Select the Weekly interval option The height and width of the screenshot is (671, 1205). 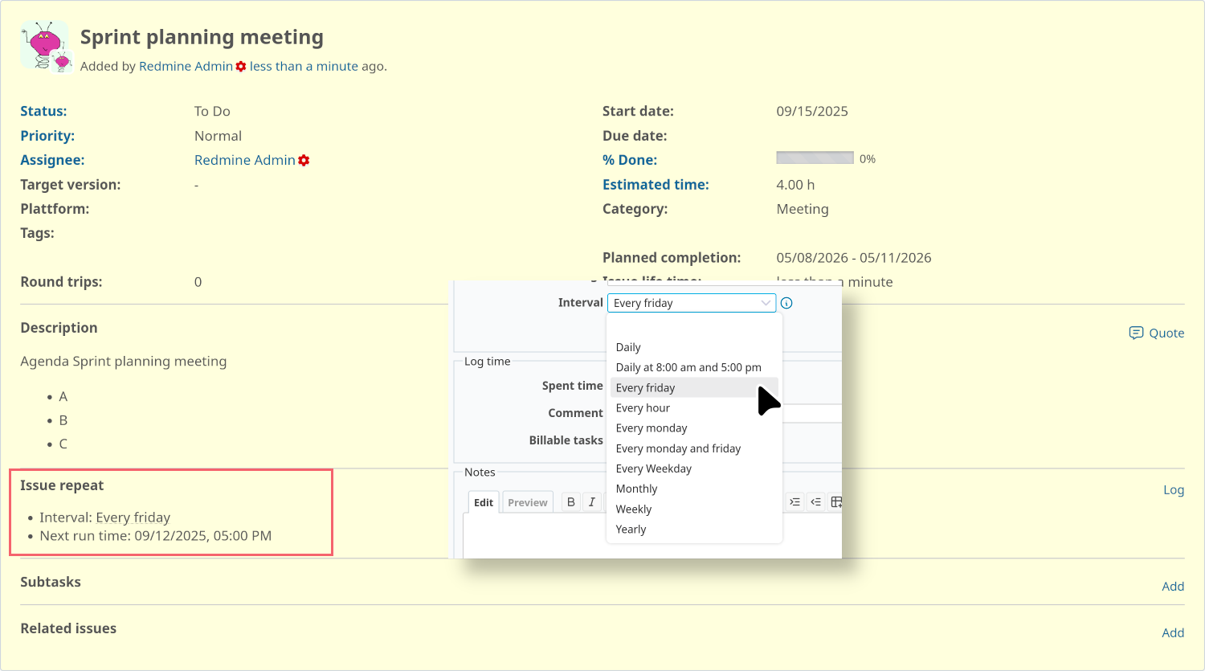tap(694, 509)
